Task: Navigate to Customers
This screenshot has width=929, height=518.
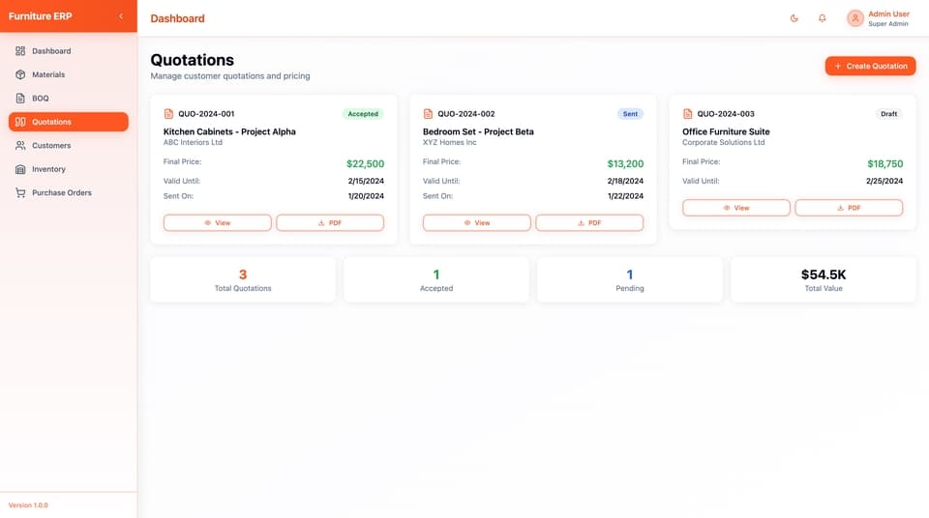Action: click(68, 146)
